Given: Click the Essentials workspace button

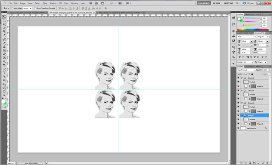Looking at the screenshot, I should click(204, 3).
